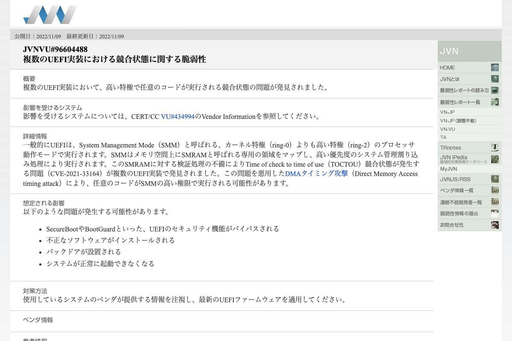Open the TRnotes sidebar entry
The height and width of the screenshot is (341, 512).
coord(469,147)
